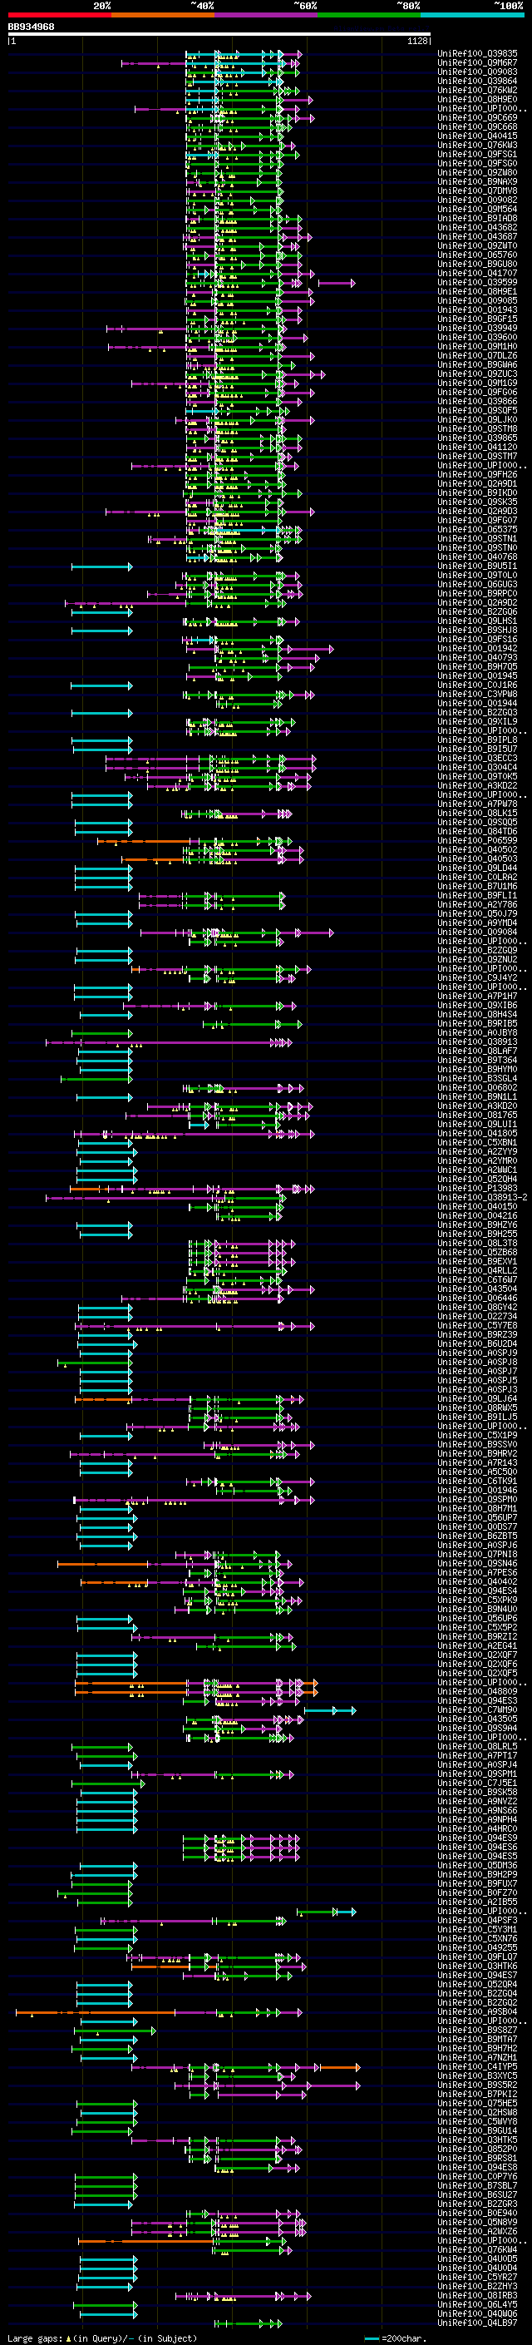Select row UniRef100_Q8IRB3

coord(477,2296)
